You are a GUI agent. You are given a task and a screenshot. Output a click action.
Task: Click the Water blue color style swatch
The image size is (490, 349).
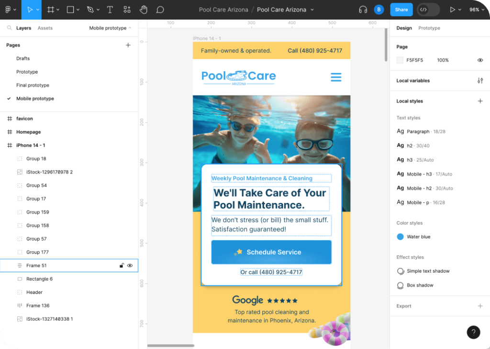click(x=400, y=237)
